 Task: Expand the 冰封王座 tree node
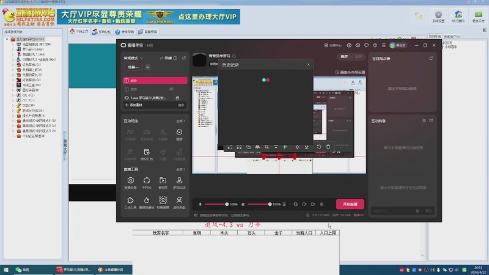click(x=13, y=85)
